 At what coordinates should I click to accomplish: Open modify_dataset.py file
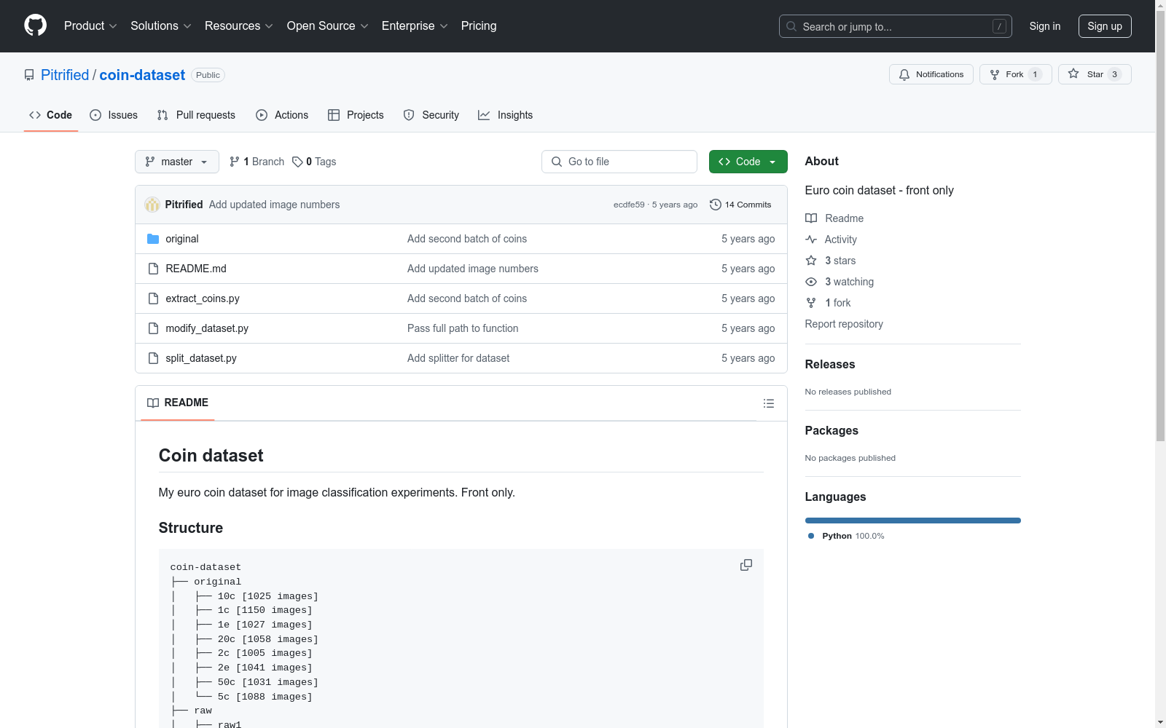tap(207, 328)
